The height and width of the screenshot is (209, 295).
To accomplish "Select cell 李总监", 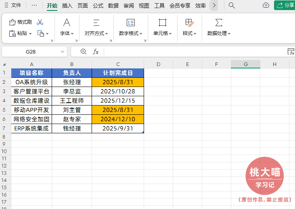I will (72, 91).
